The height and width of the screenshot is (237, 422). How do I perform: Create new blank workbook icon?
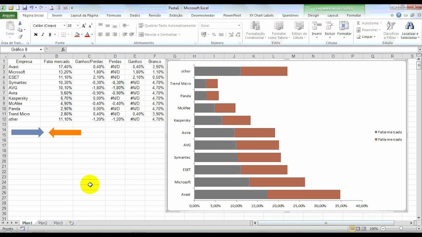click(x=17, y=8)
